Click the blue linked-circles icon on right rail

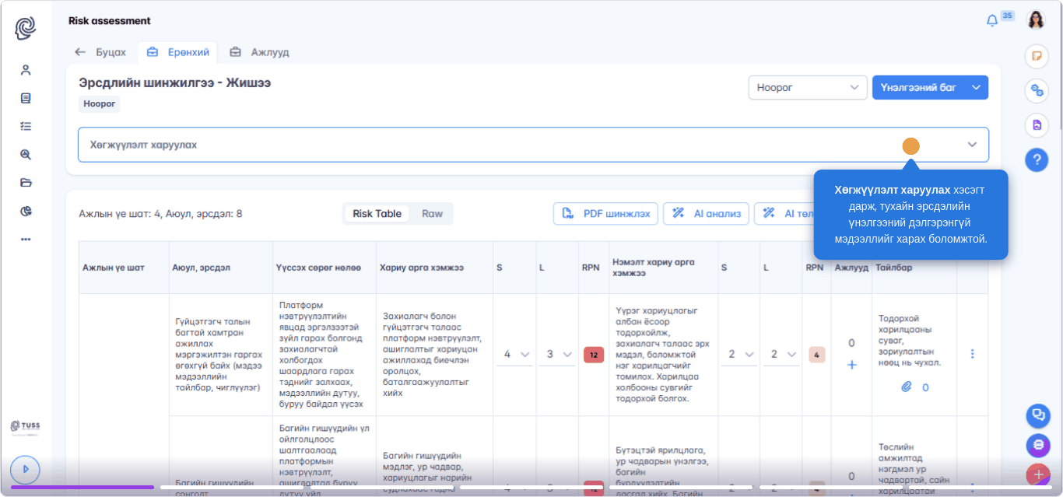pos(1037,90)
